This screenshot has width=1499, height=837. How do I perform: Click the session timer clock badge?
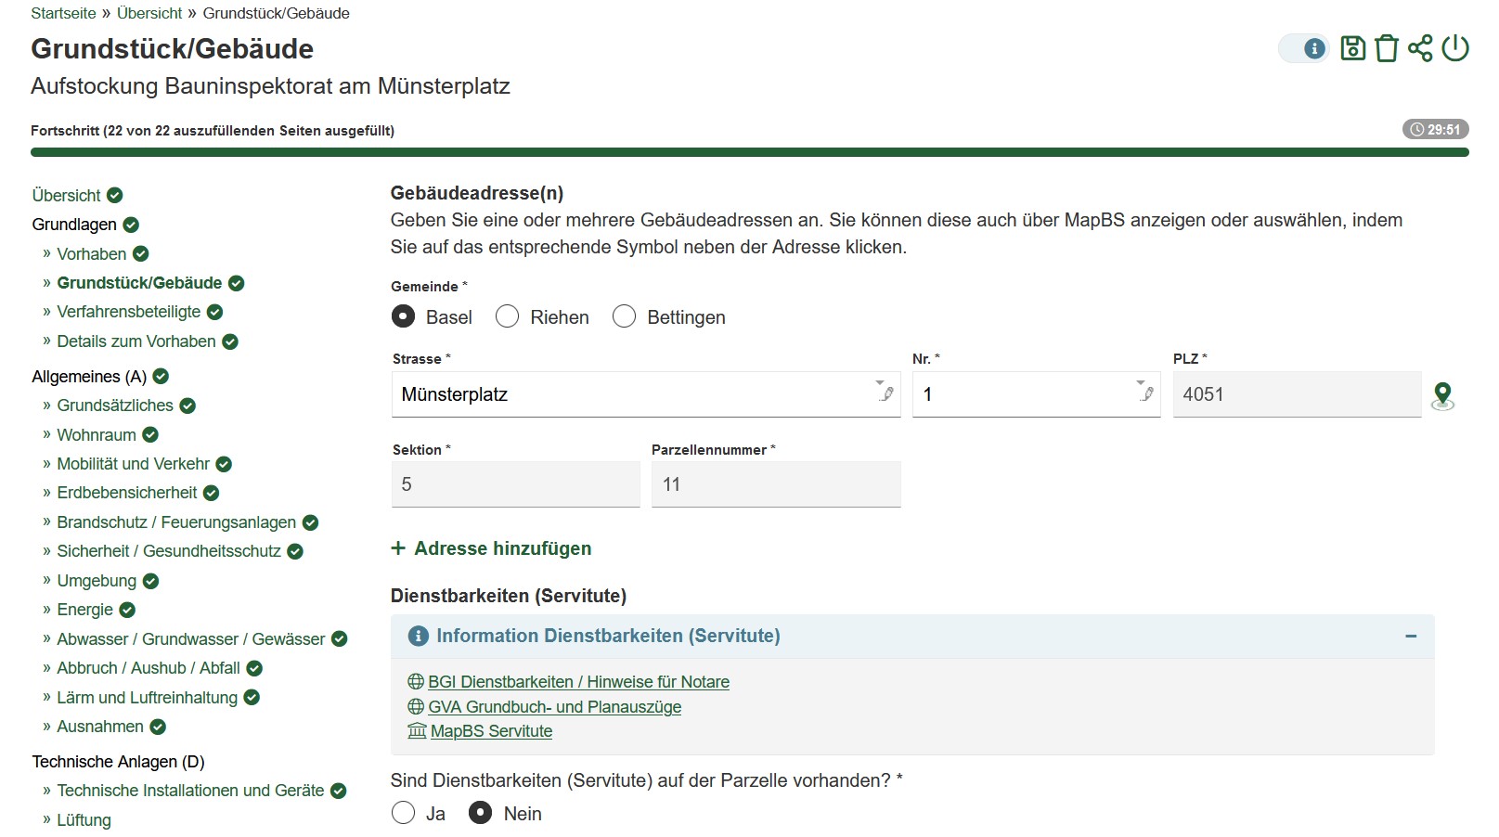click(1435, 130)
